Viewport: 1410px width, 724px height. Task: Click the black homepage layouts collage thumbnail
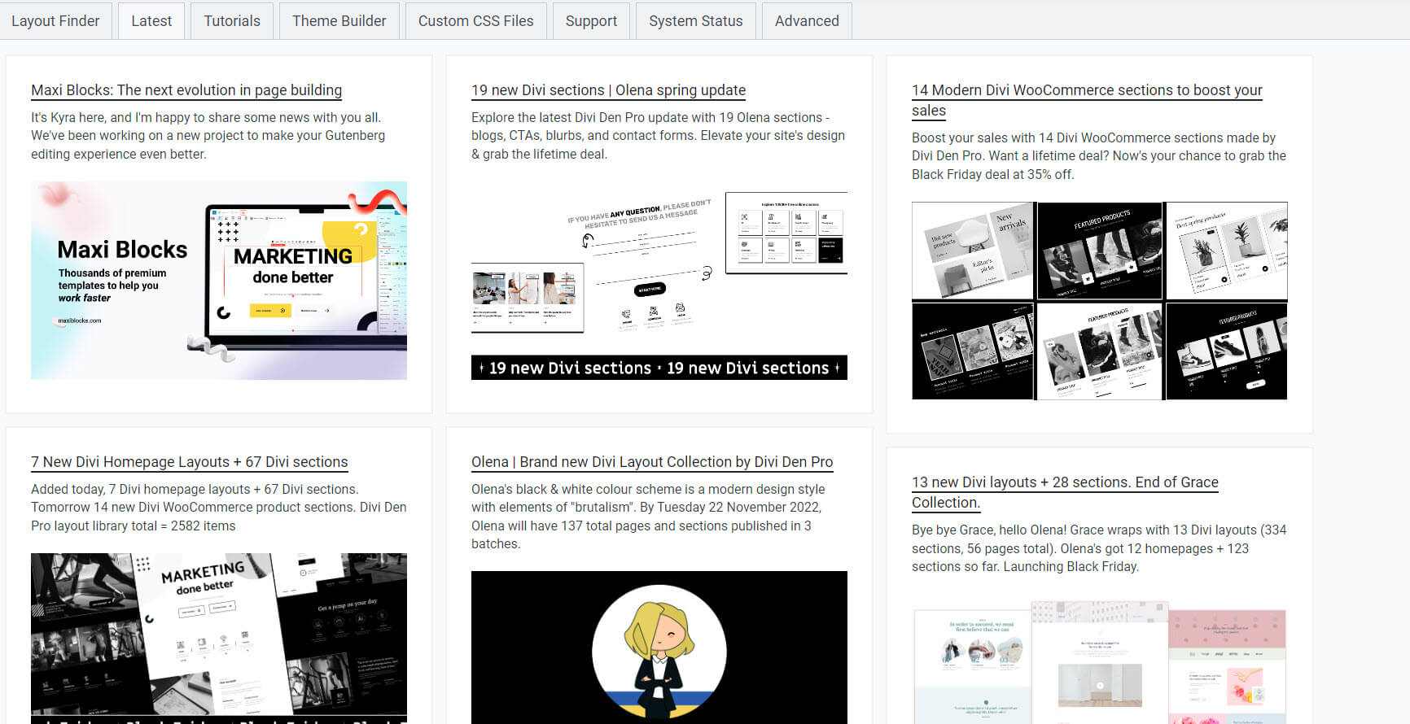219,639
